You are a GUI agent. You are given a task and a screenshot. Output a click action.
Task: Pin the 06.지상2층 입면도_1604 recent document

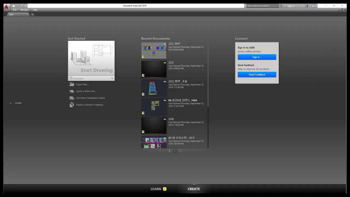(165, 100)
